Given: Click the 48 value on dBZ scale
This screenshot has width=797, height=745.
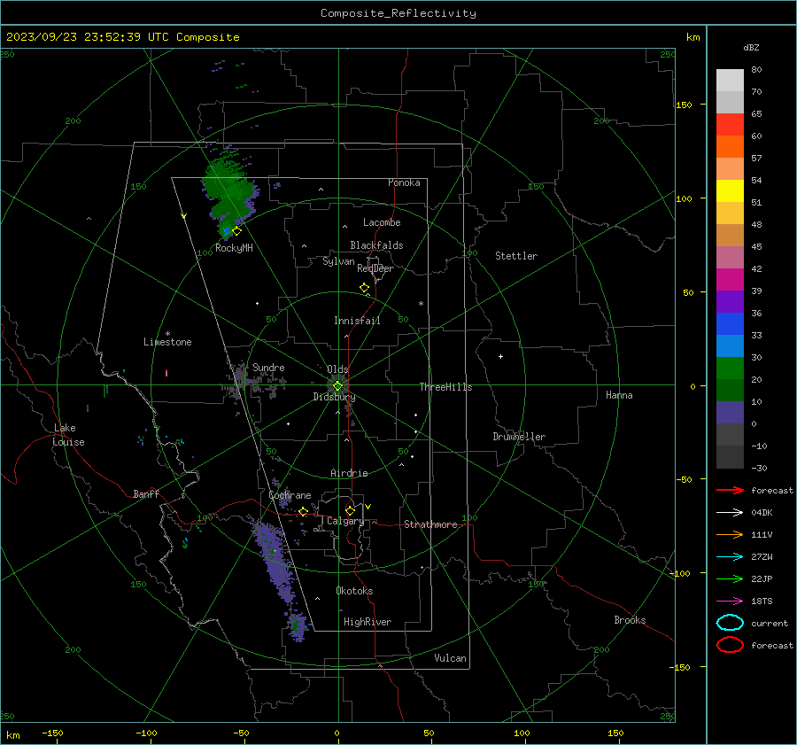Looking at the screenshot, I should (756, 225).
